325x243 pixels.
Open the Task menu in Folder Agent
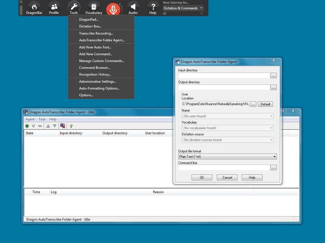tap(42, 119)
